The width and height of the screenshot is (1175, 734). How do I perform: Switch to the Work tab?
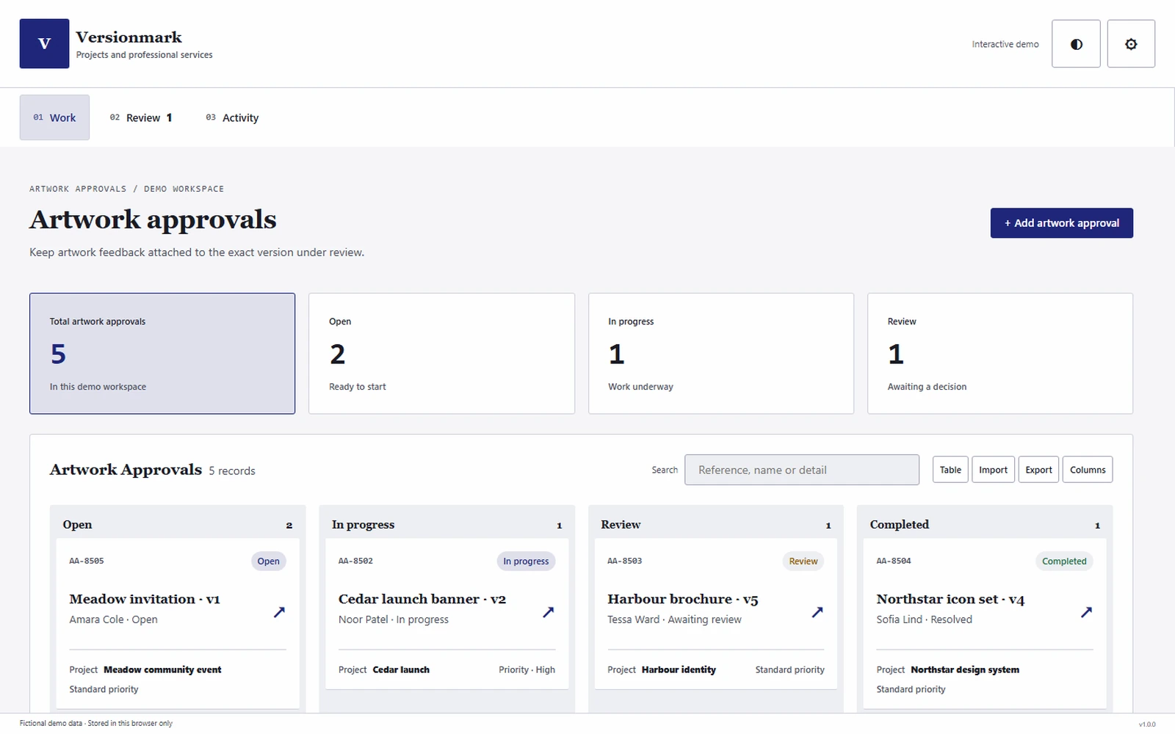[x=54, y=117]
